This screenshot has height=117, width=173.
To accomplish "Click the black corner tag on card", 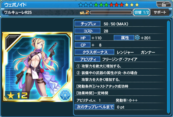I will (12, 41).
